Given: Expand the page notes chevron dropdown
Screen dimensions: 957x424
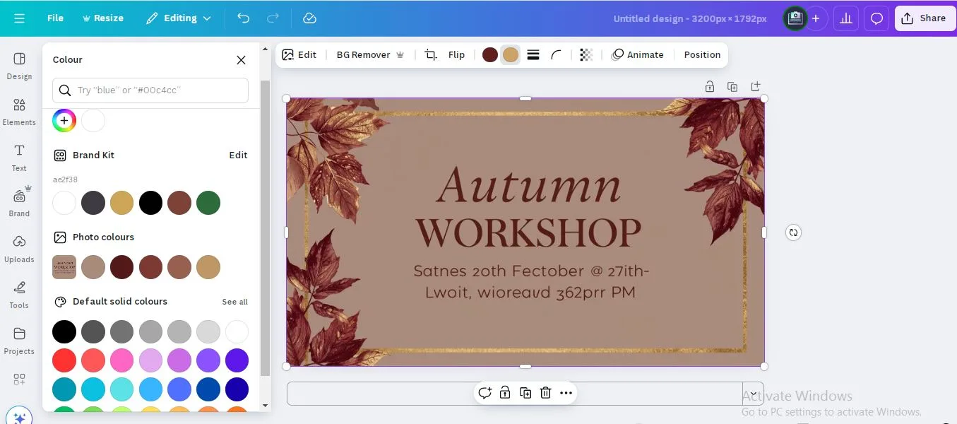Looking at the screenshot, I should pos(753,394).
